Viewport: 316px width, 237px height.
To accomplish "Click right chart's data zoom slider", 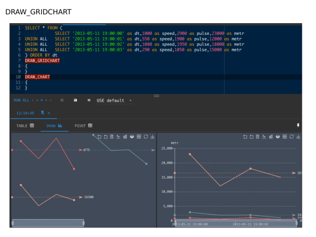I will point(234,223).
